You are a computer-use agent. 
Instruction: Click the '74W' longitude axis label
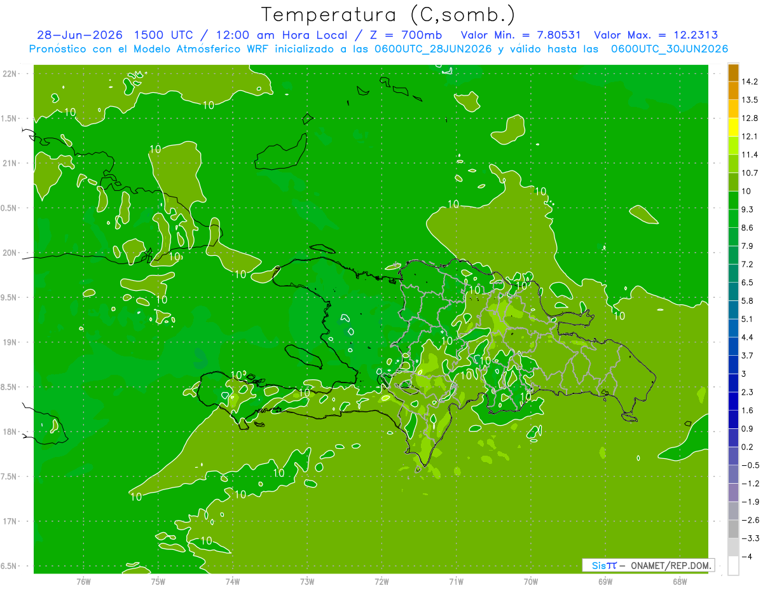click(233, 582)
